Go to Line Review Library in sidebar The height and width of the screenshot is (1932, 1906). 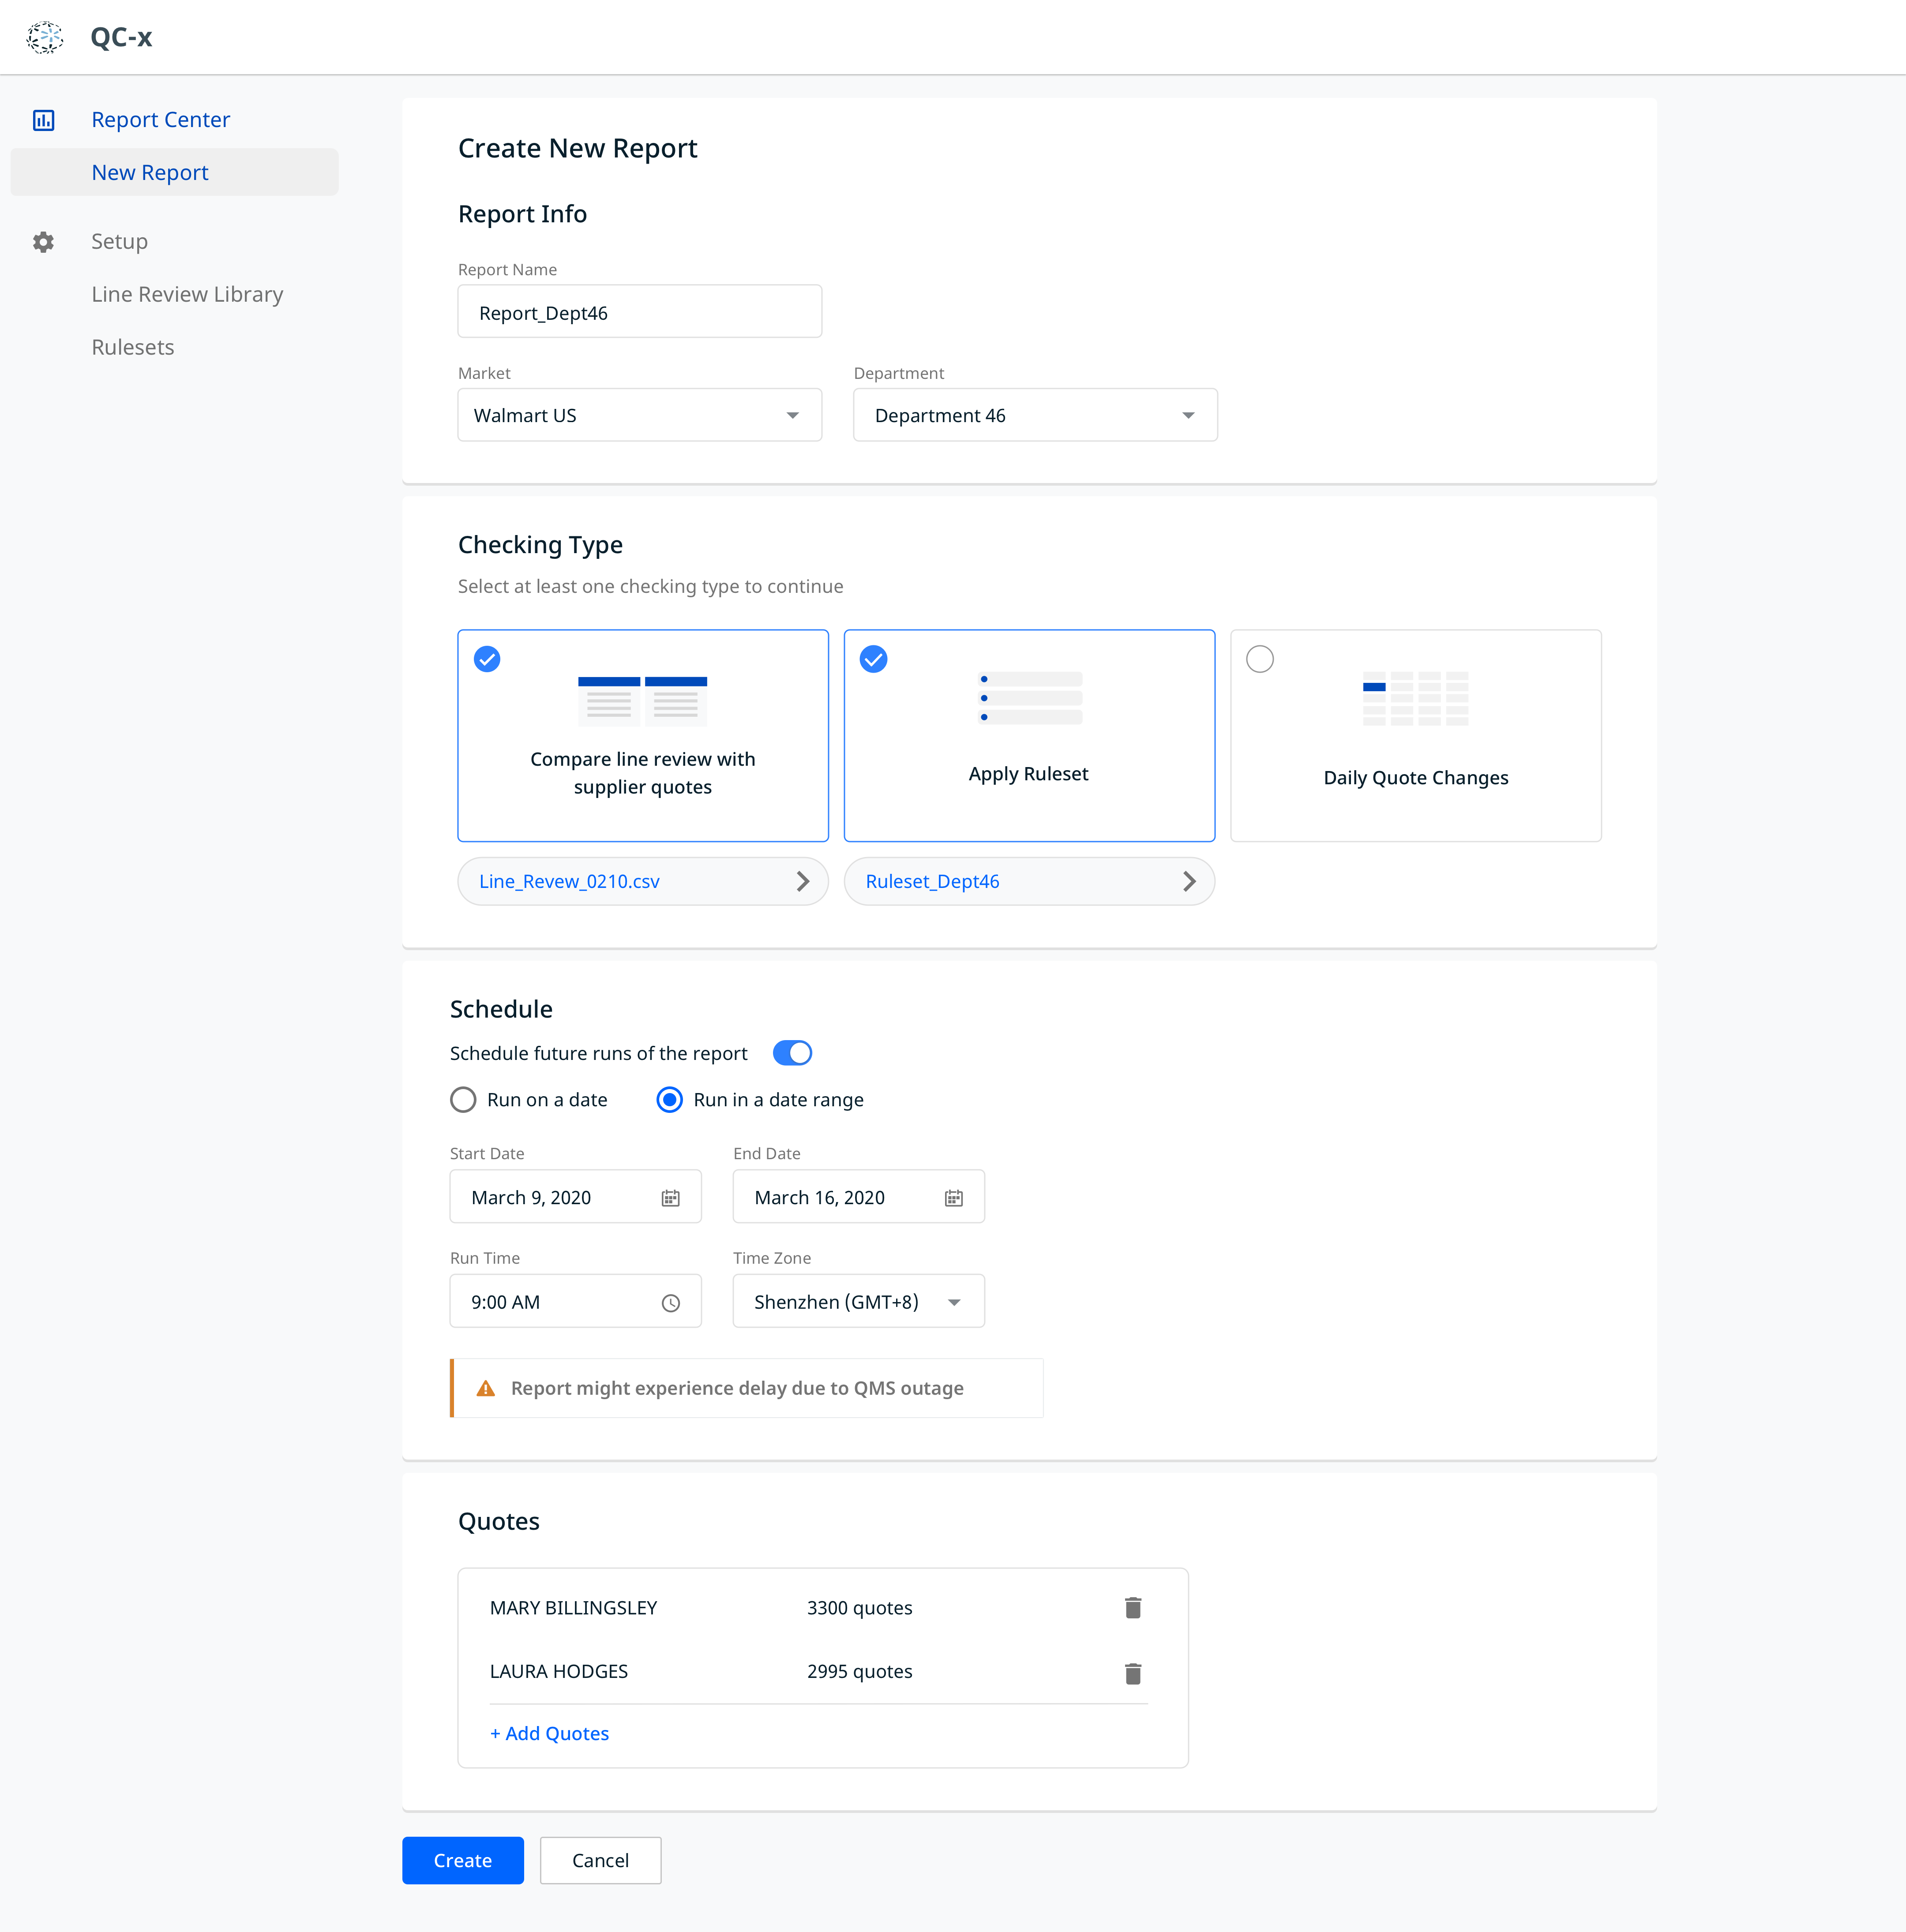(x=187, y=294)
